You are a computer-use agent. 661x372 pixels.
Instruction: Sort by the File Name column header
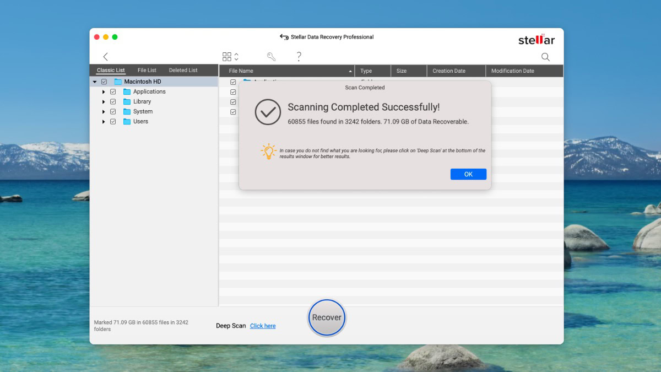coord(286,71)
